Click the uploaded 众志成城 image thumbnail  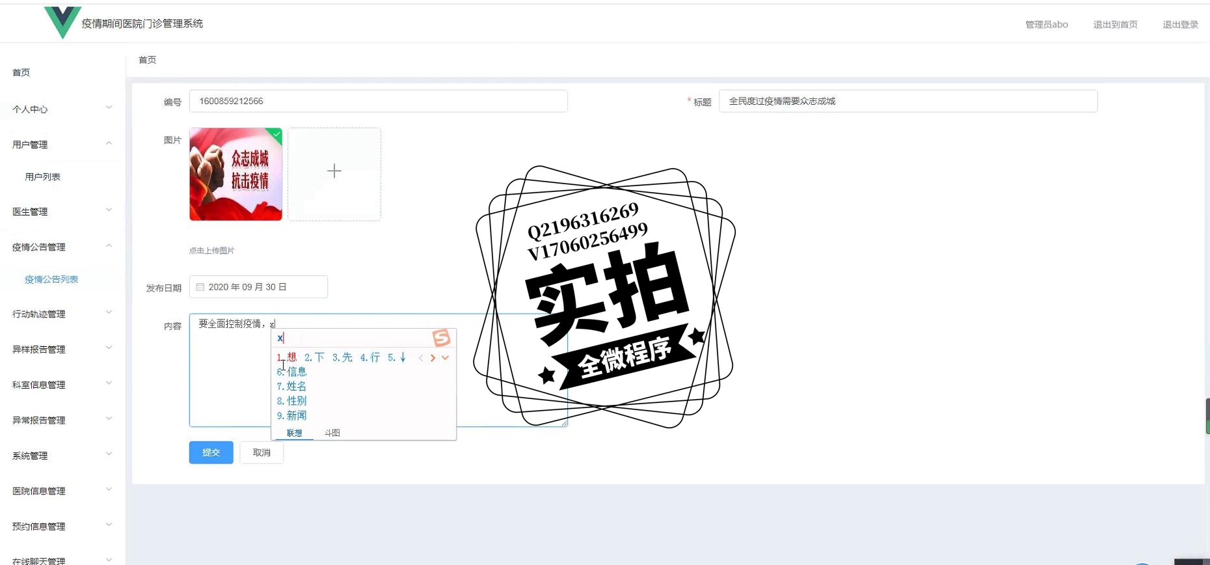tap(236, 174)
